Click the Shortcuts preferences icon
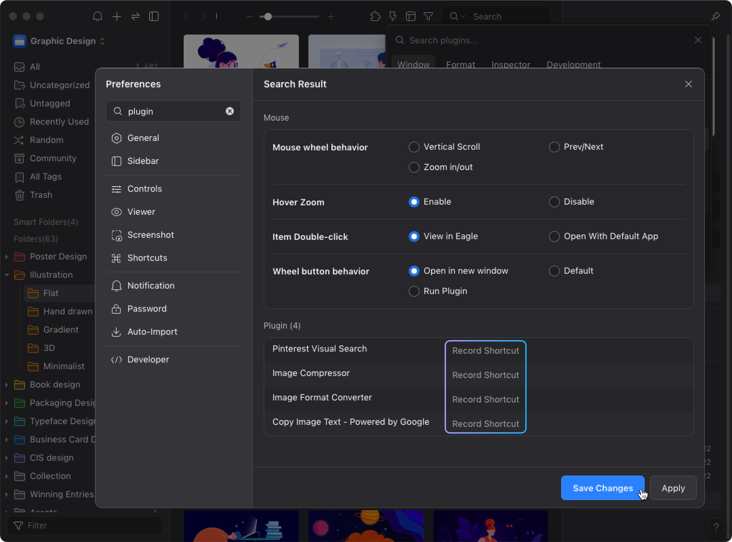The height and width of the screenshot is (542, 732). (x=116, y=258)
